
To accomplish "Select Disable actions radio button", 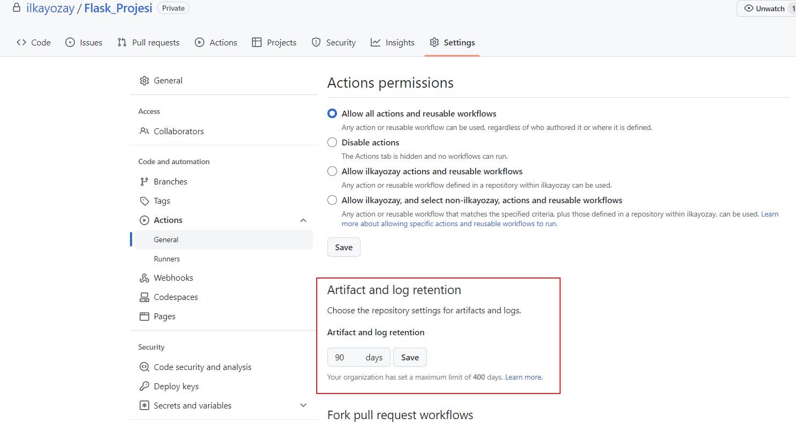I will (x=332, y=143).
